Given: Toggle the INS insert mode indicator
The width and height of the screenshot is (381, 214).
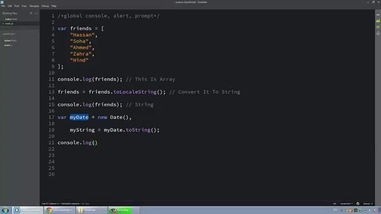Looking at the screenshot, I should (335, 203).
